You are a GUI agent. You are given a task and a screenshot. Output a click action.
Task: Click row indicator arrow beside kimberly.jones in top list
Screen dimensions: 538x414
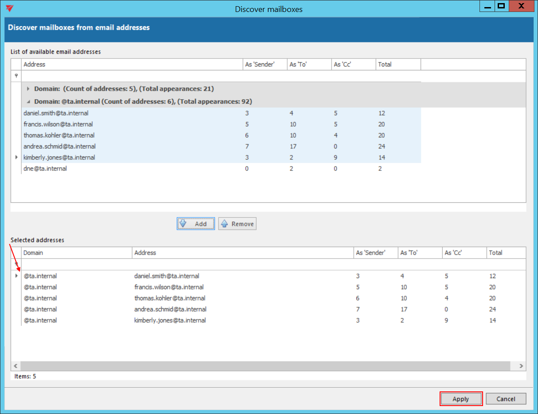16,157
